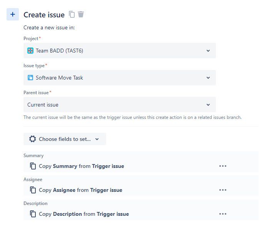The image size is (264, 227).
Task: Click the gear icon in Choose fields
Action: 32,139
